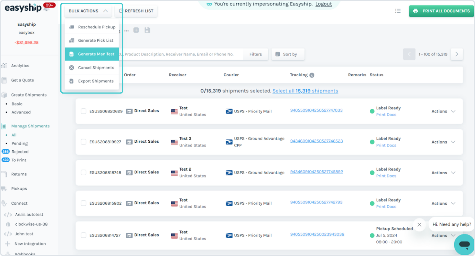Open tracking link 9434609104250527745892
Screen dimensions: 475x256
(x=316, y=172)
